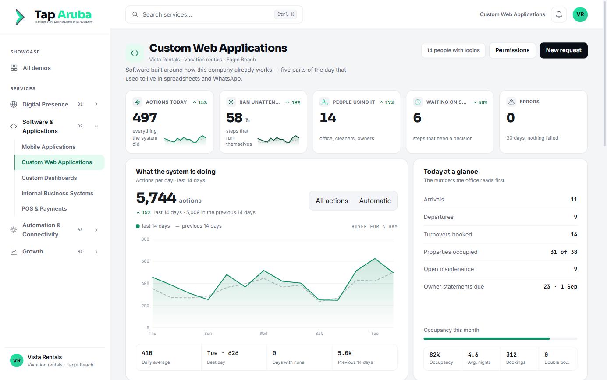Viewport: 607px width, 380px height.
Task: Expand the Digital Presence section chevron
Action: [x=96, y=104]
